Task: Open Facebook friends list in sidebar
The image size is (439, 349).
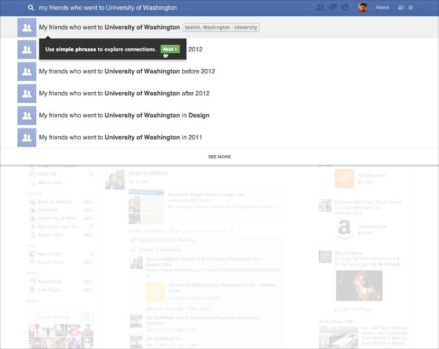Action: point(48,210)
